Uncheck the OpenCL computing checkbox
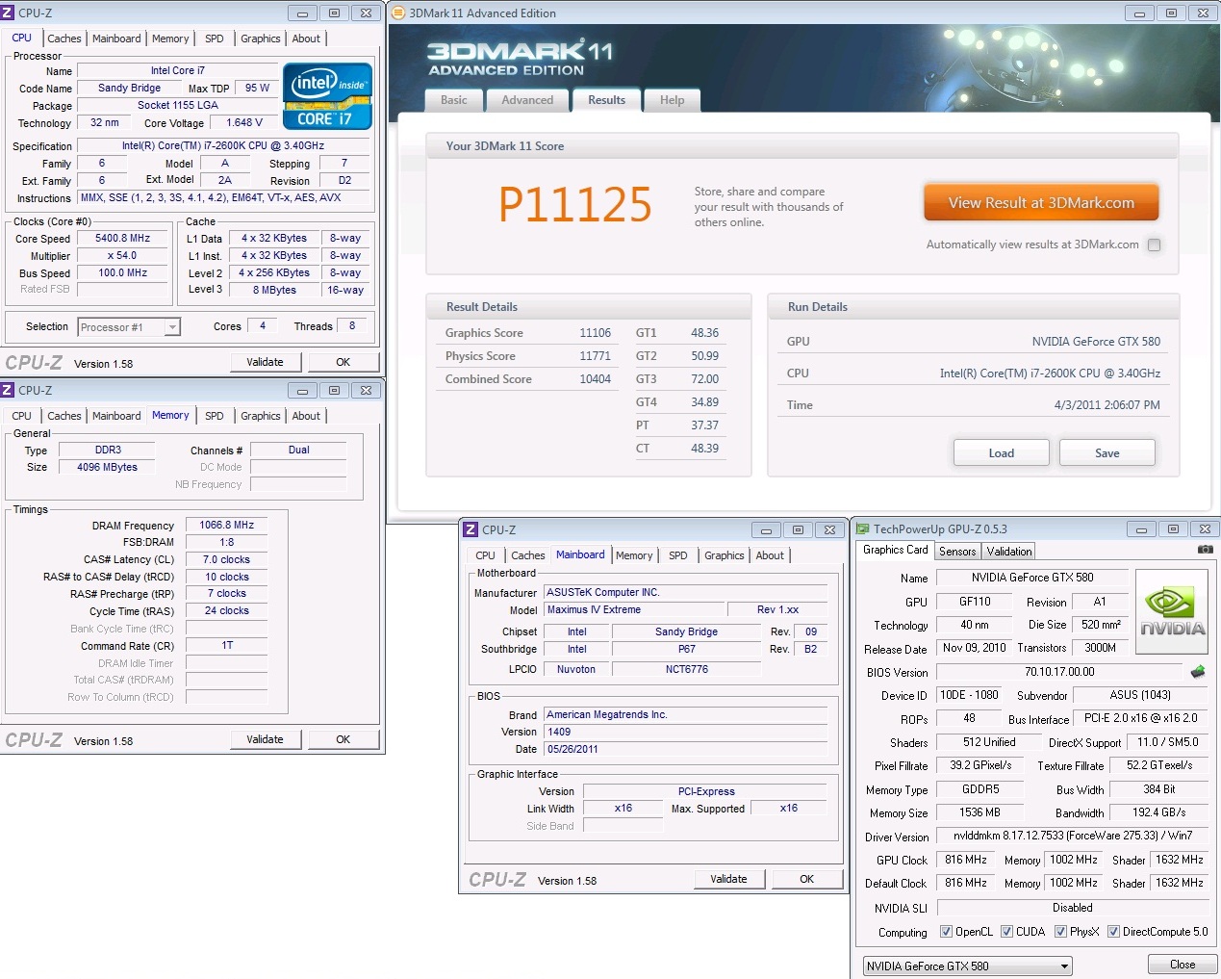Image resolution: width=1221 pixels, height=979 pixels. [946, 932]
